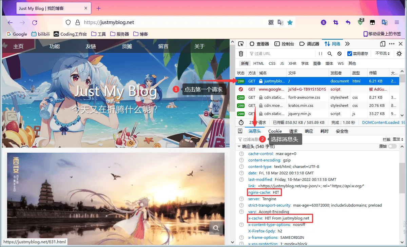This screenshot has width=407, height=247.
Task: Open the 服务器 bookmark folder
Action: (x=120, y=34)
